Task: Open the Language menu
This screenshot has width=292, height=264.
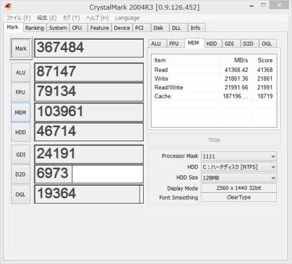Action: pos(127,18)
